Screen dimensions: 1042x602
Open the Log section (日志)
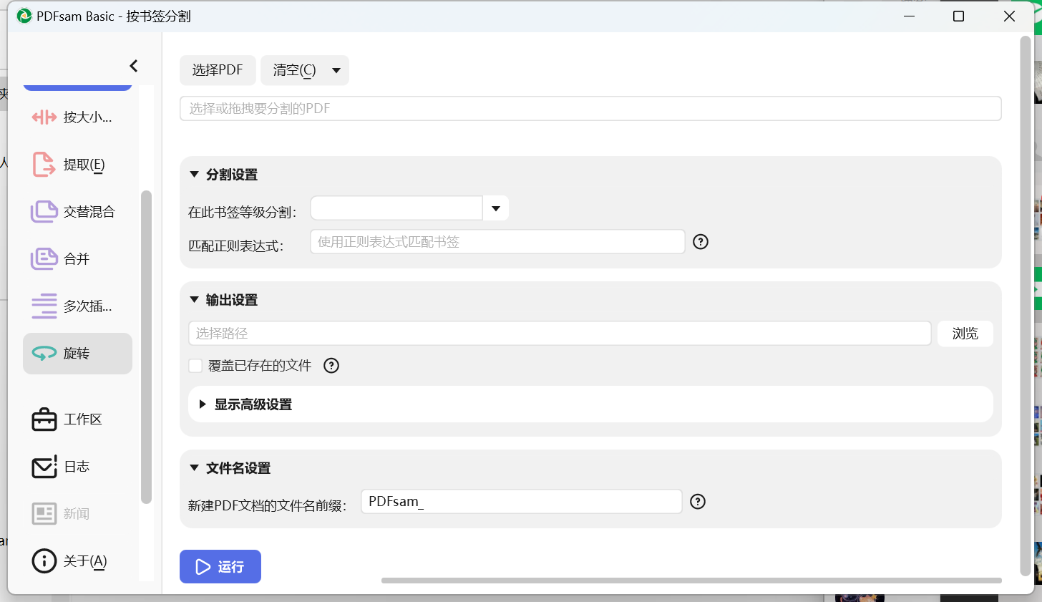(x=77, y=467)
